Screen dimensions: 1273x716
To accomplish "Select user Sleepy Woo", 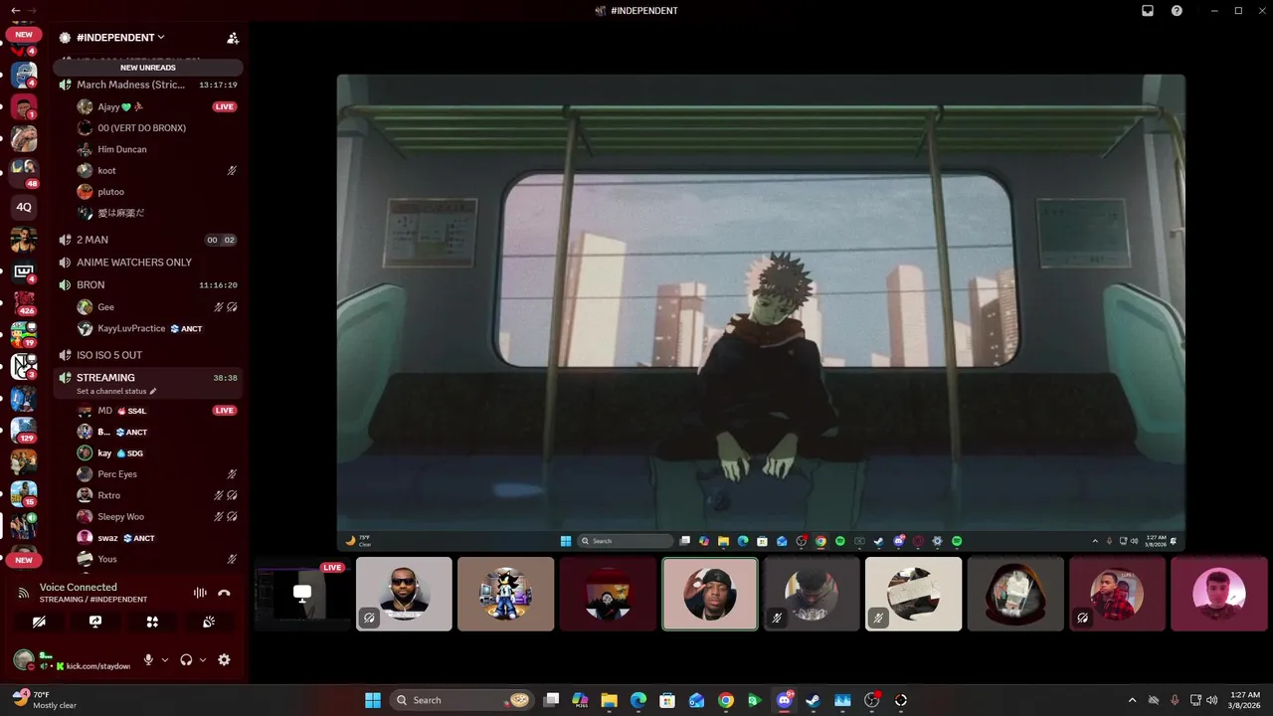I will 120,517.
